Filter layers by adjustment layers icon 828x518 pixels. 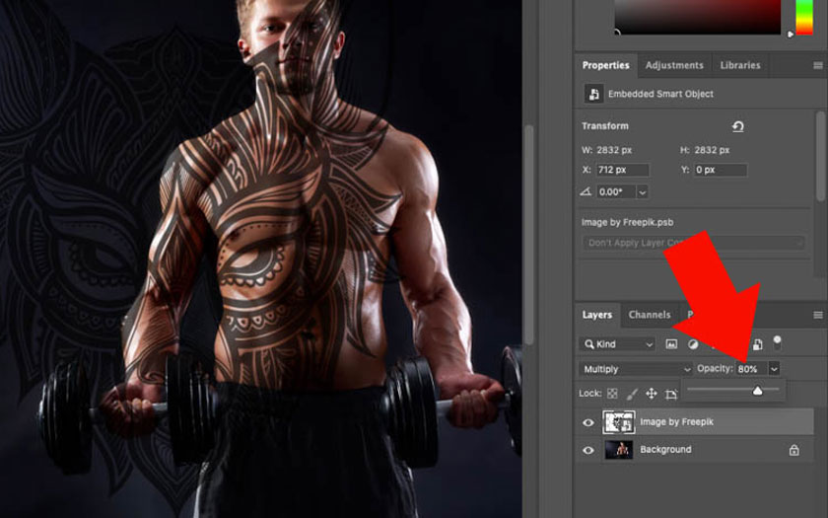click(693, 344)
